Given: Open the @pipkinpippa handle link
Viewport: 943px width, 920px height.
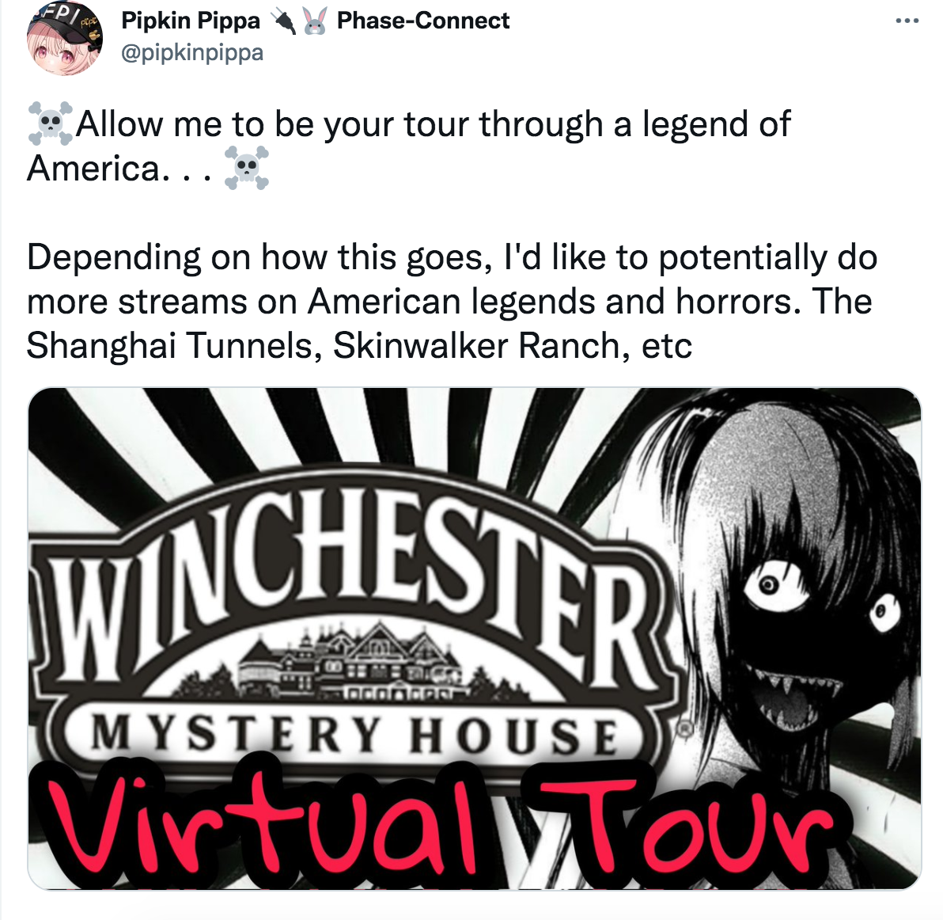Looking at the screenshot, I should [x=192, y=53].
